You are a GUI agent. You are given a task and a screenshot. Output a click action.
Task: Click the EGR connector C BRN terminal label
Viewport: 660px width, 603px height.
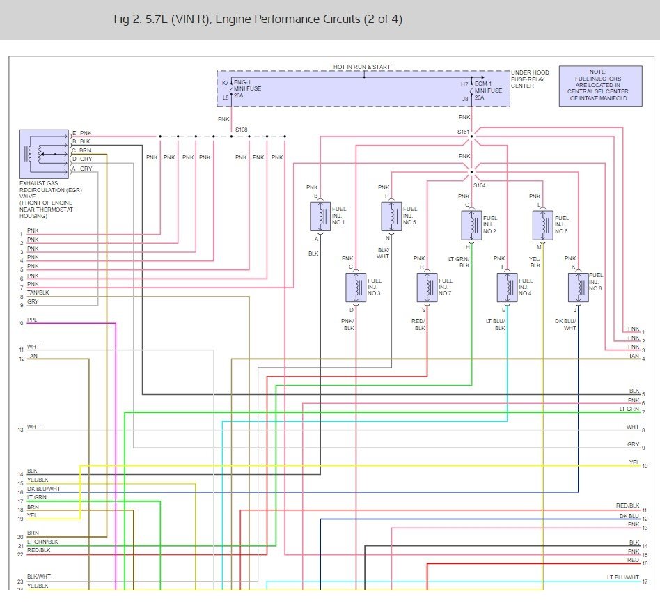point(81,150)
